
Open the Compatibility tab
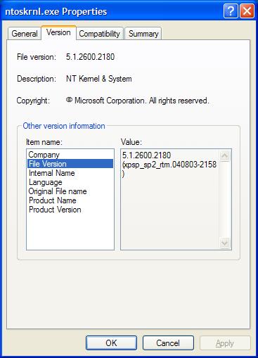[99, 34]
